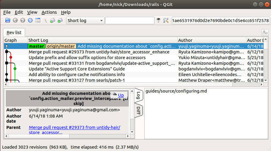The image size is (271, 151).
Task: Click the filter funnel icon in toolbar
Action: click(x=158, y=21)
